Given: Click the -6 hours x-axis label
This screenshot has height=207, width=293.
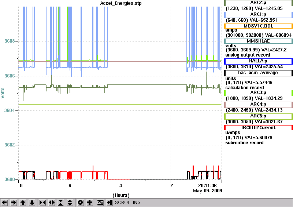Looking at the screenshot, I should tap(69, 186).
